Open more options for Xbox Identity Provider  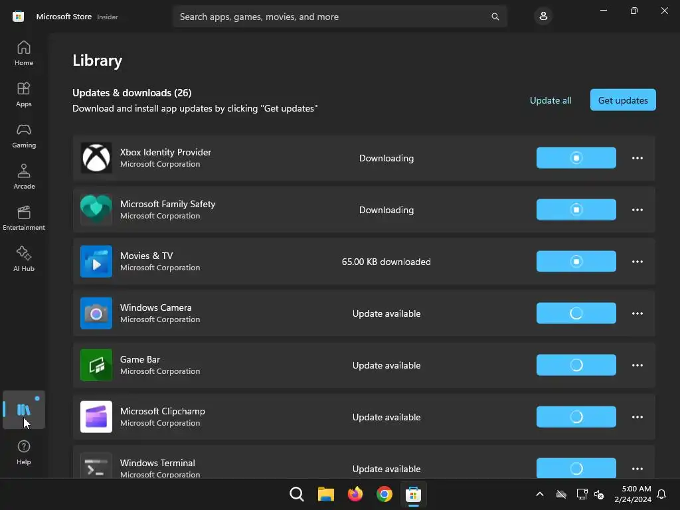pyautogui.click(x=637, y=158)
